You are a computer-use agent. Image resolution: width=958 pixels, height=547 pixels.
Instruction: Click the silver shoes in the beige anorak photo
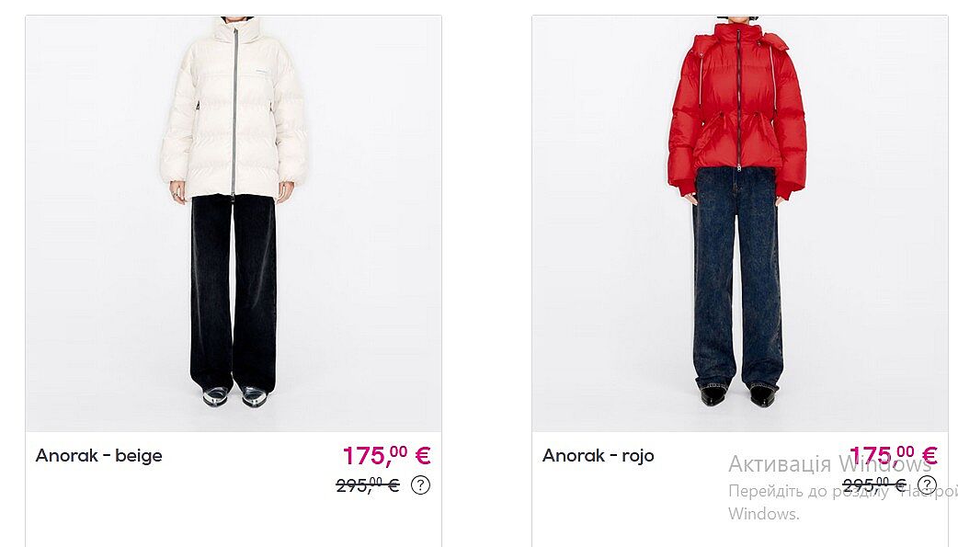(x=235, y=396)
